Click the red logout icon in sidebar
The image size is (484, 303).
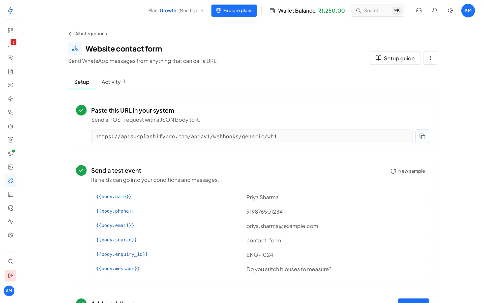pyautogui.click(x=10, y=276)
